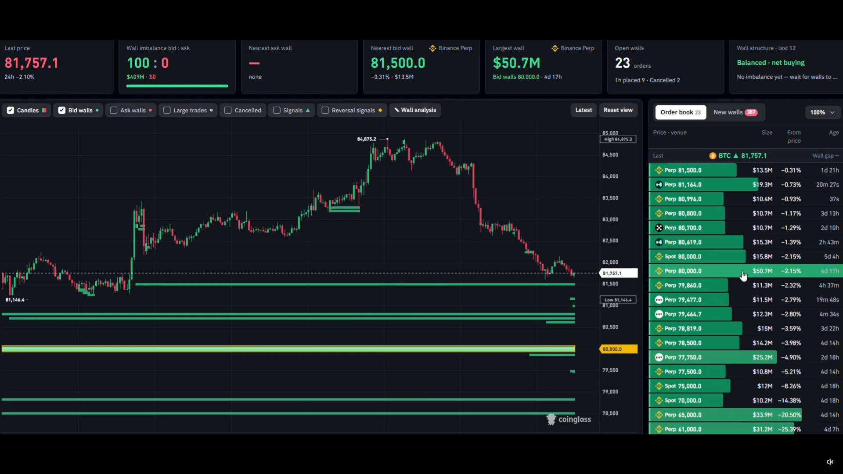This screenshot has width=843, height=474.
Task: Switch to the New walls tab
Action: (x=735, y=112)
